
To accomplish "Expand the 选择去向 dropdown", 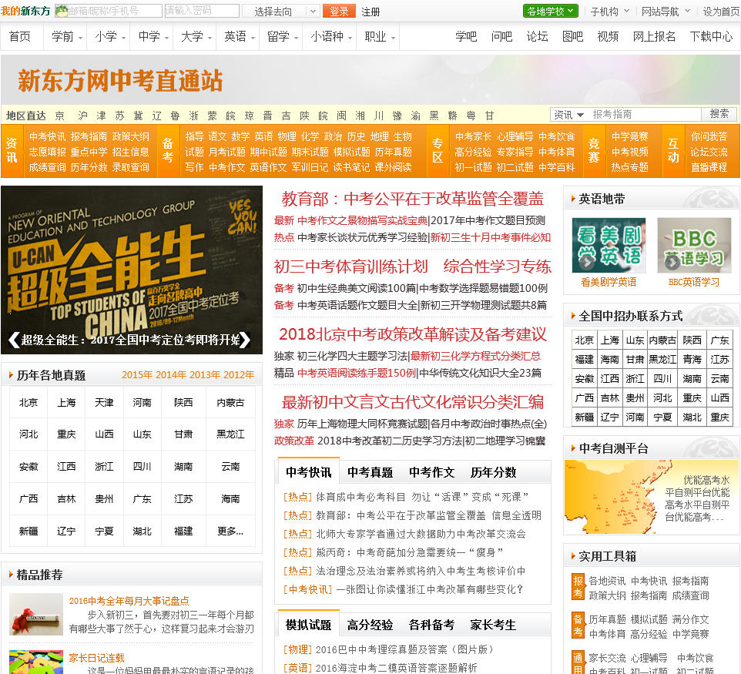I will pyautogui.click(x=281, y=12).
